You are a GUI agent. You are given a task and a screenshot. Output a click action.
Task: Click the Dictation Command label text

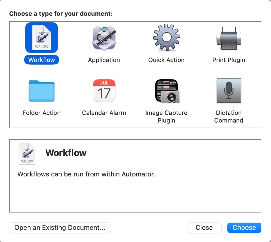point(229,116)
